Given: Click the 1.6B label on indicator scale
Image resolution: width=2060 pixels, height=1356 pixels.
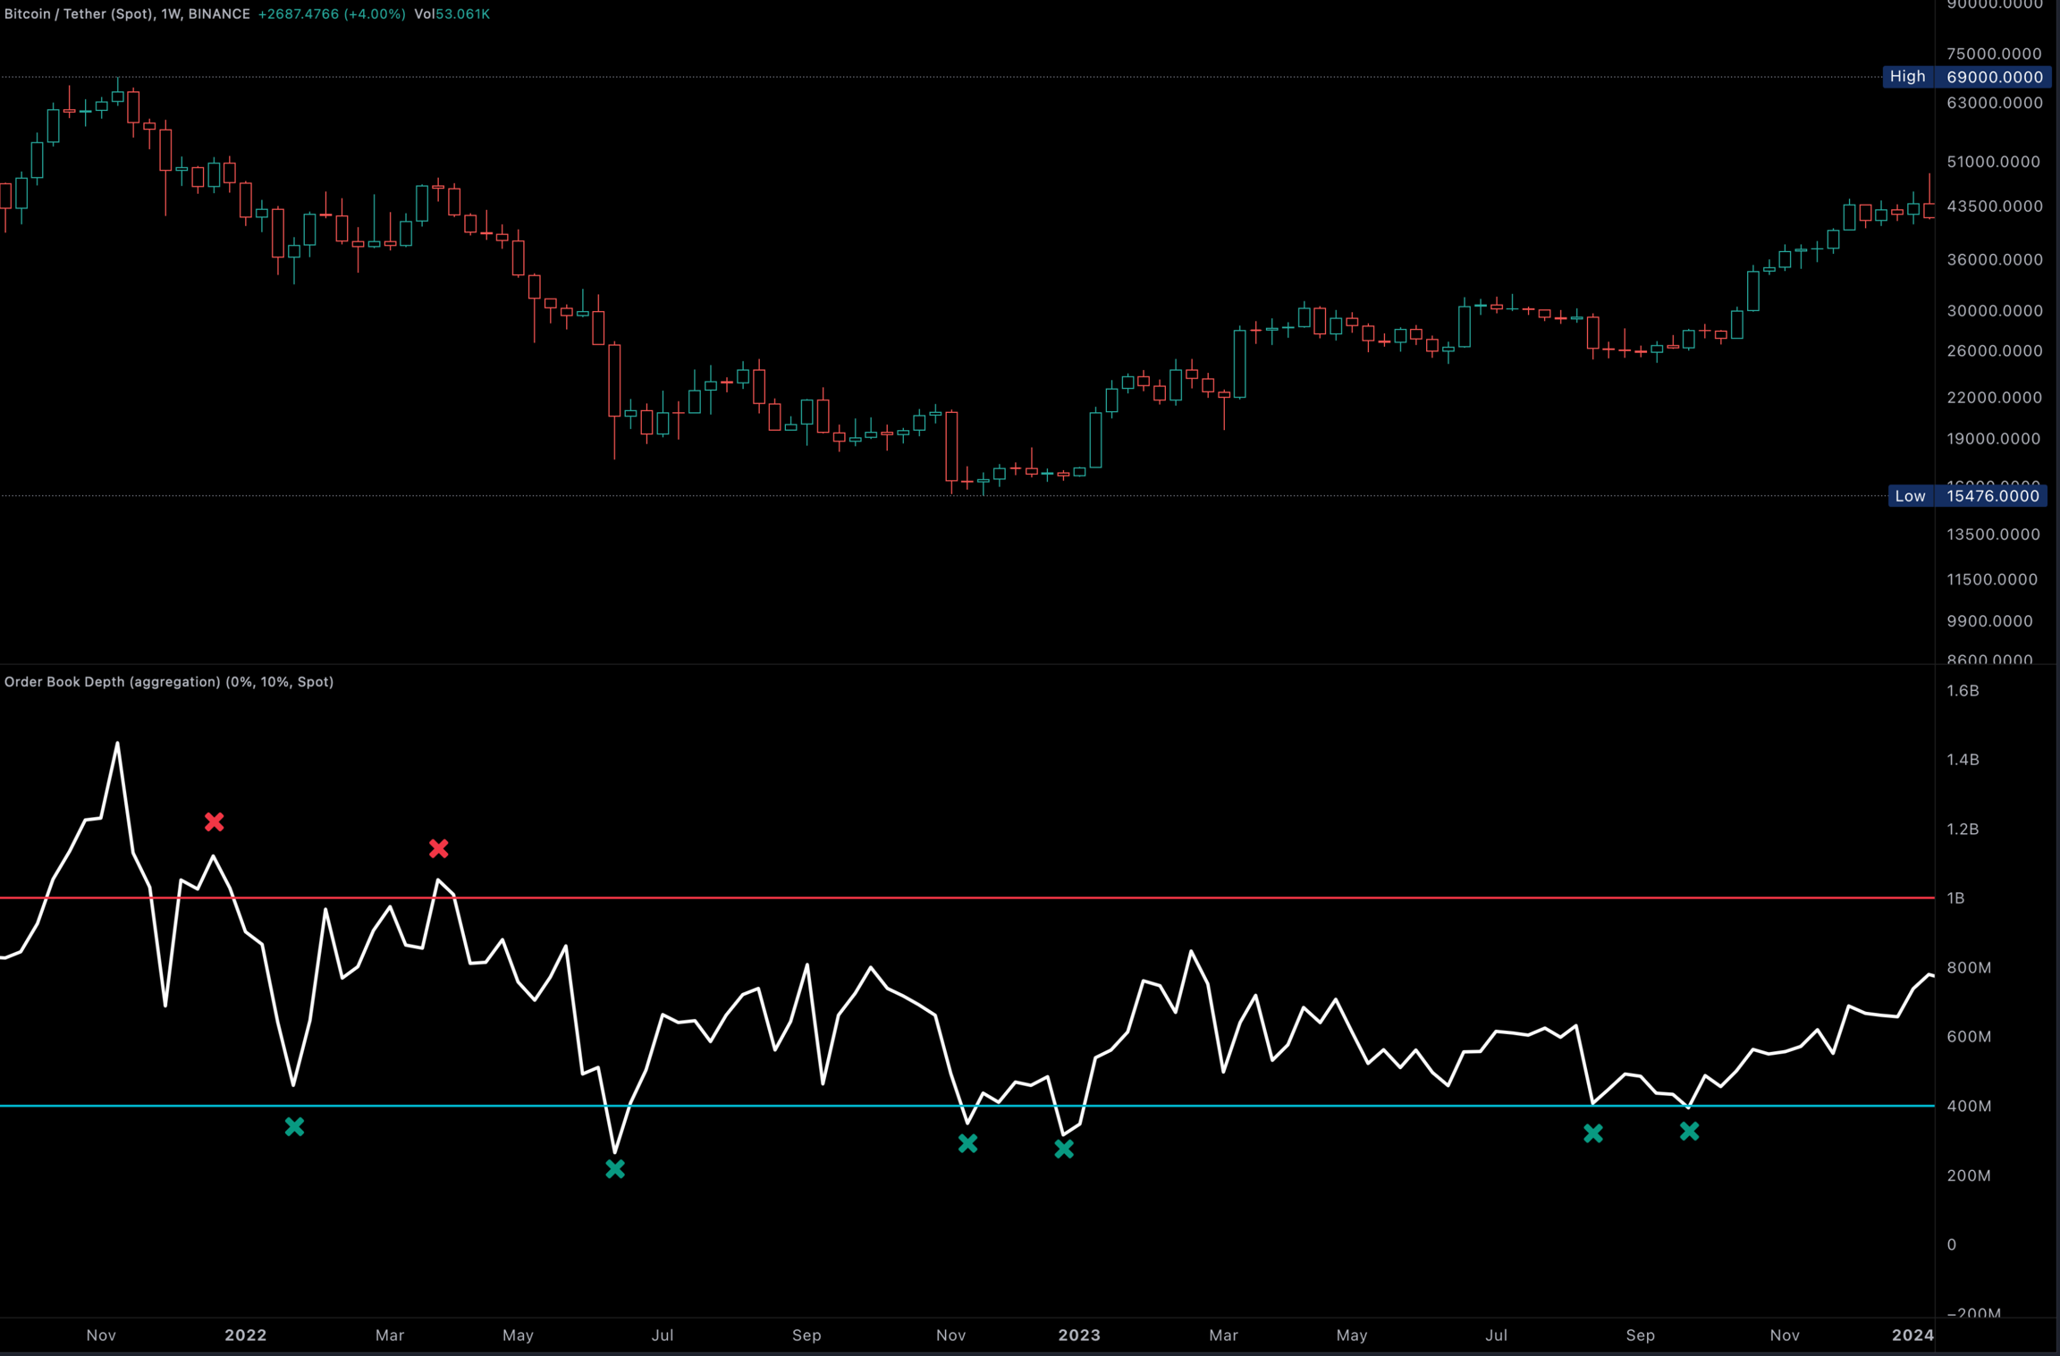Looking at the screenshot, I should (x=1963, y=691).
